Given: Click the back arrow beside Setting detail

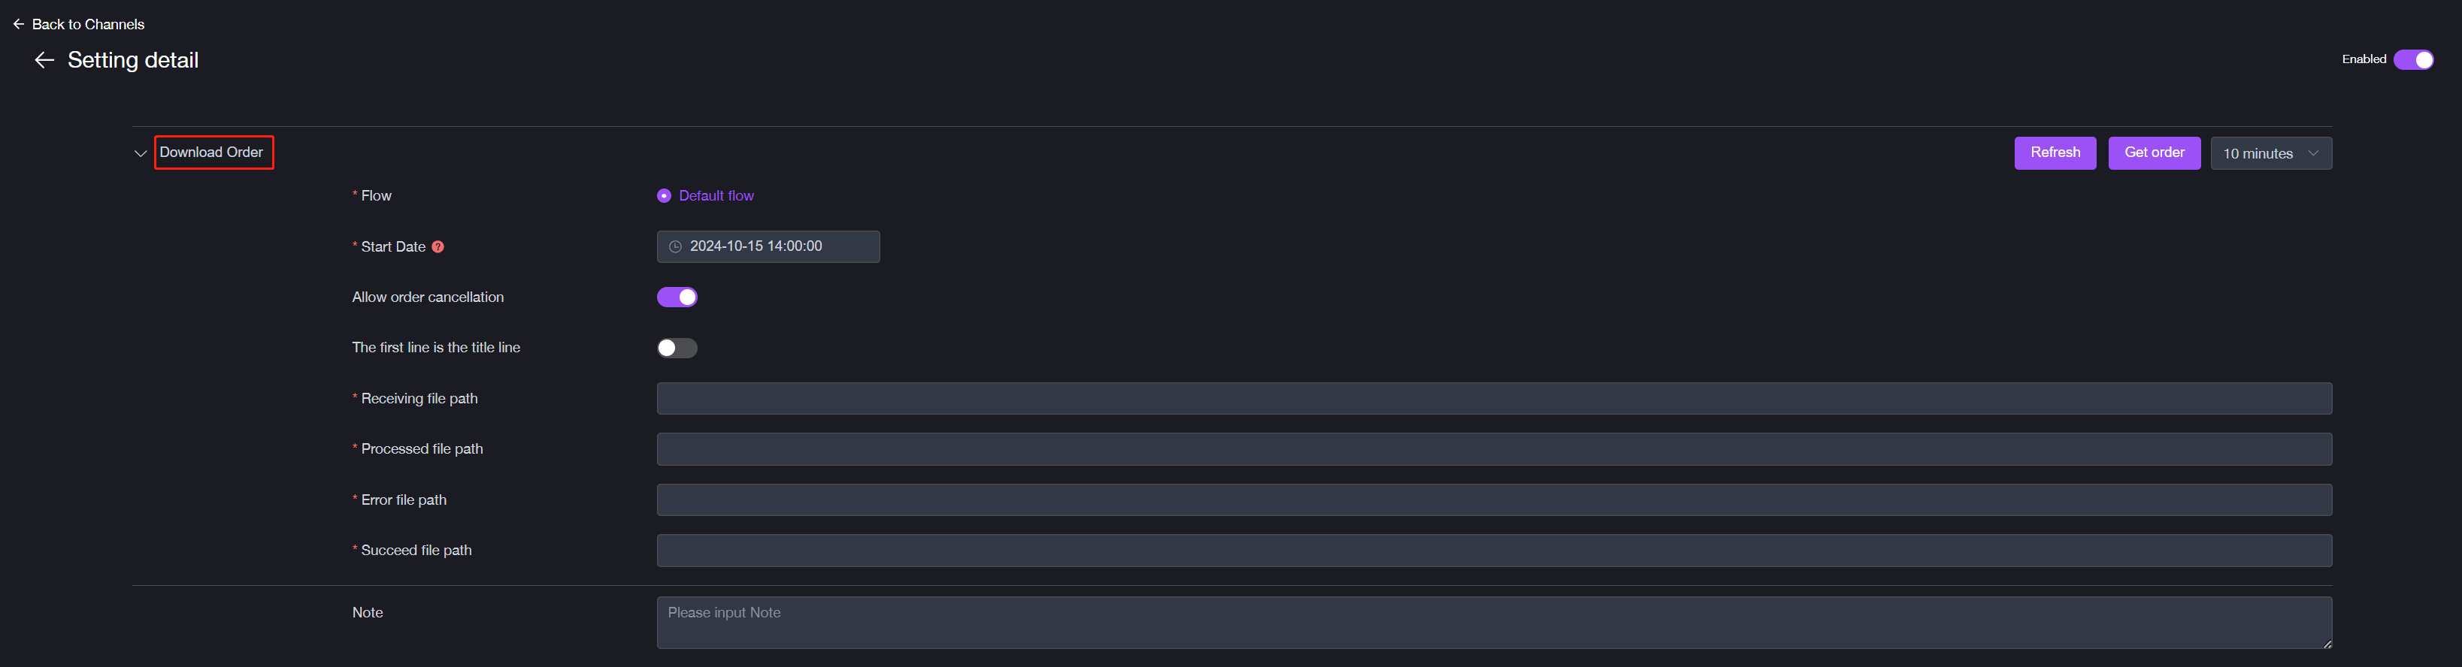Looking at the screenshot, I should tap(44, 59).
